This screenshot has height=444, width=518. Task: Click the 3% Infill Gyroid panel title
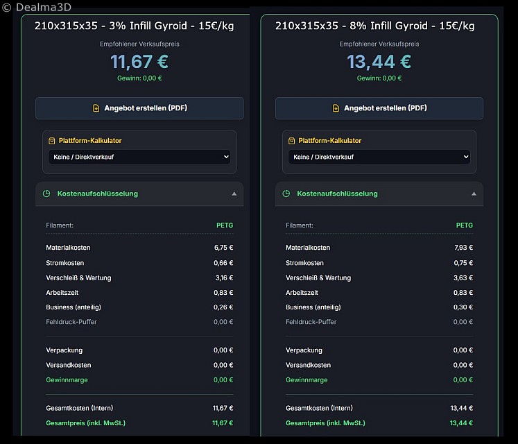pyautogui.click(x=135, y=26)
